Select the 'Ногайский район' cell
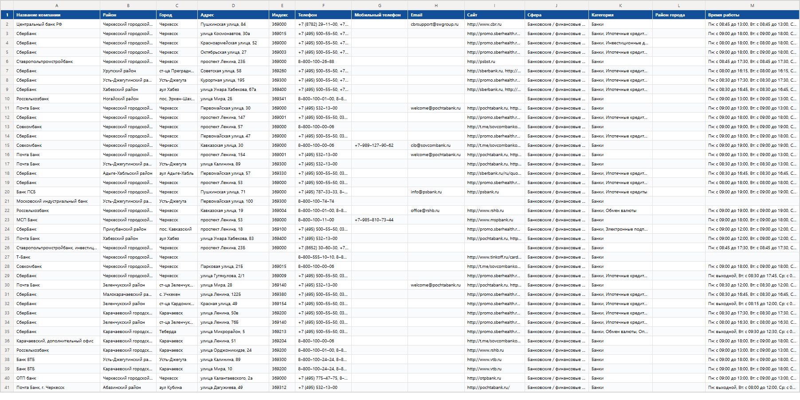 [128, 99]
